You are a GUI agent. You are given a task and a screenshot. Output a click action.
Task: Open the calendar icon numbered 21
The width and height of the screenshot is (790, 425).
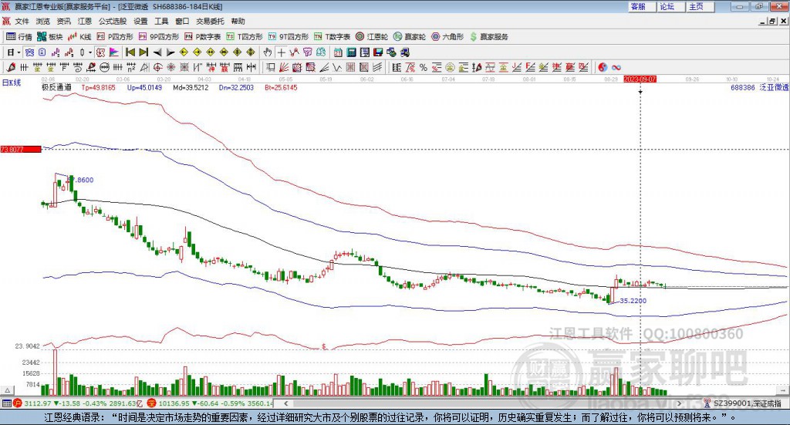[338, 52]
